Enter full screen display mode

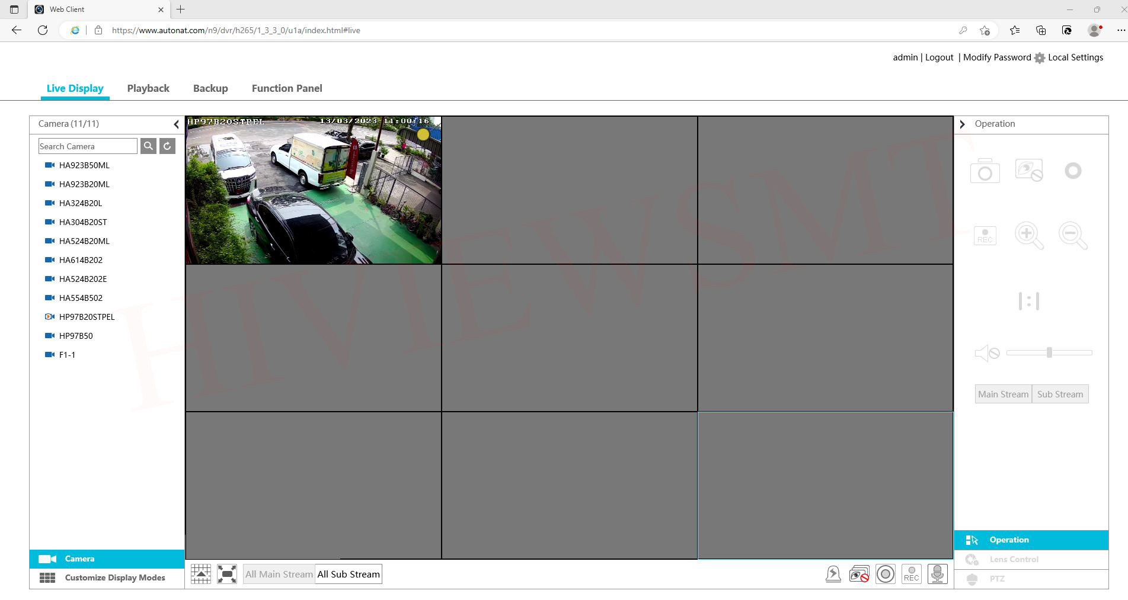point(227,574)
